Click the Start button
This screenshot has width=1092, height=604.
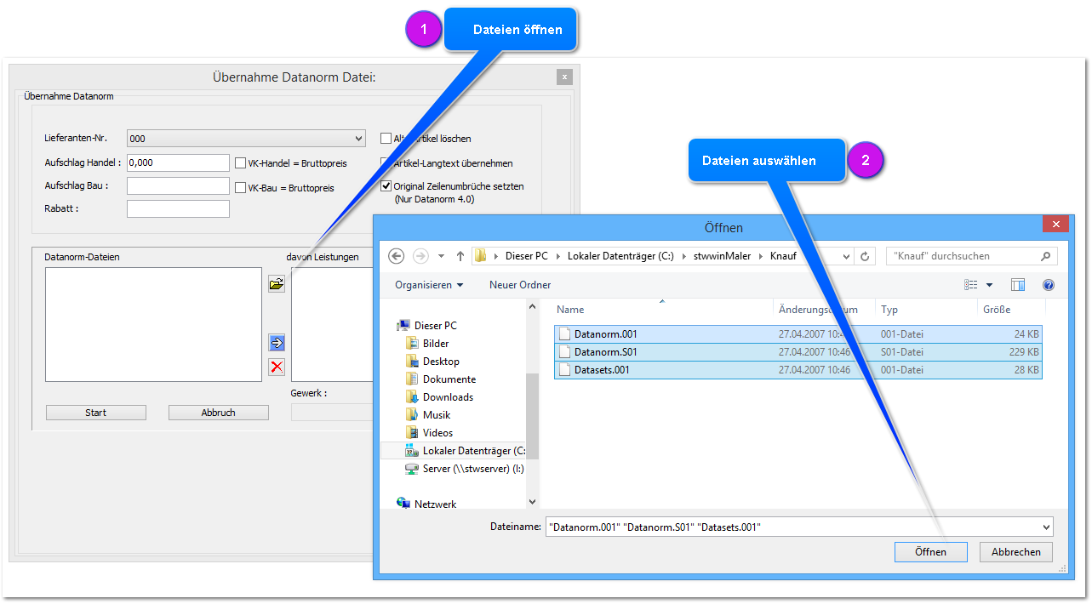point(95,413)
